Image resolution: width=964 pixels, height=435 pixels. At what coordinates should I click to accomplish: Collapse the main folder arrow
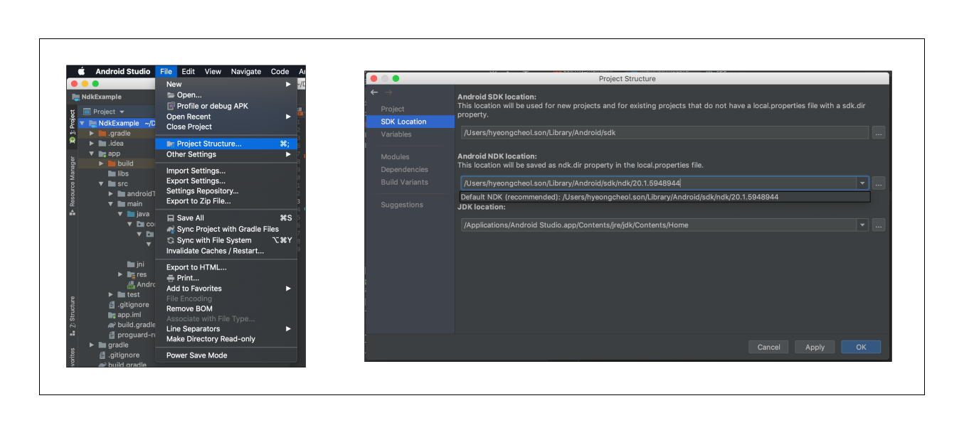[112, 204]
